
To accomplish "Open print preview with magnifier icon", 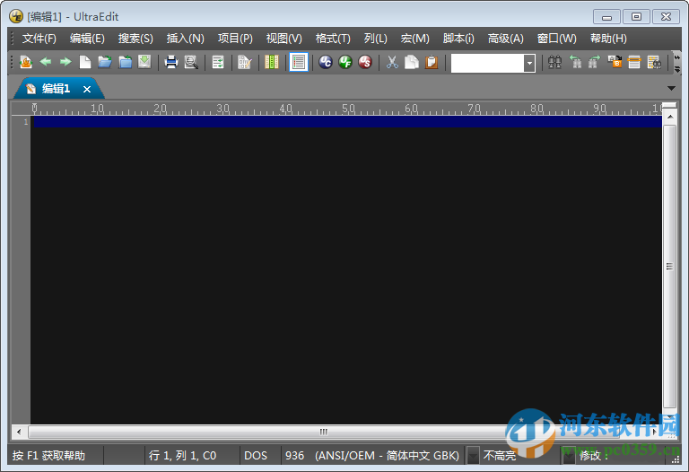I will (191, 62).
